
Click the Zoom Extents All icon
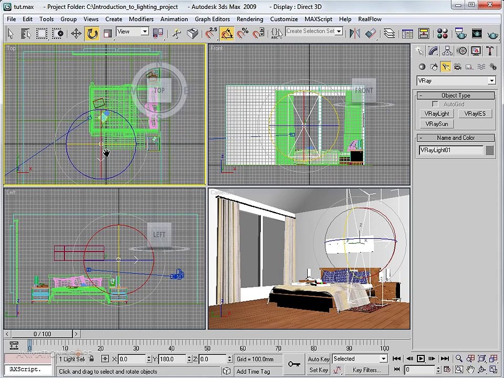point(493,359)
